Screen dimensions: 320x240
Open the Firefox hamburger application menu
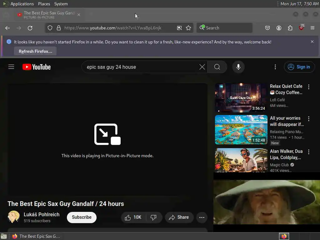point(312,28)
